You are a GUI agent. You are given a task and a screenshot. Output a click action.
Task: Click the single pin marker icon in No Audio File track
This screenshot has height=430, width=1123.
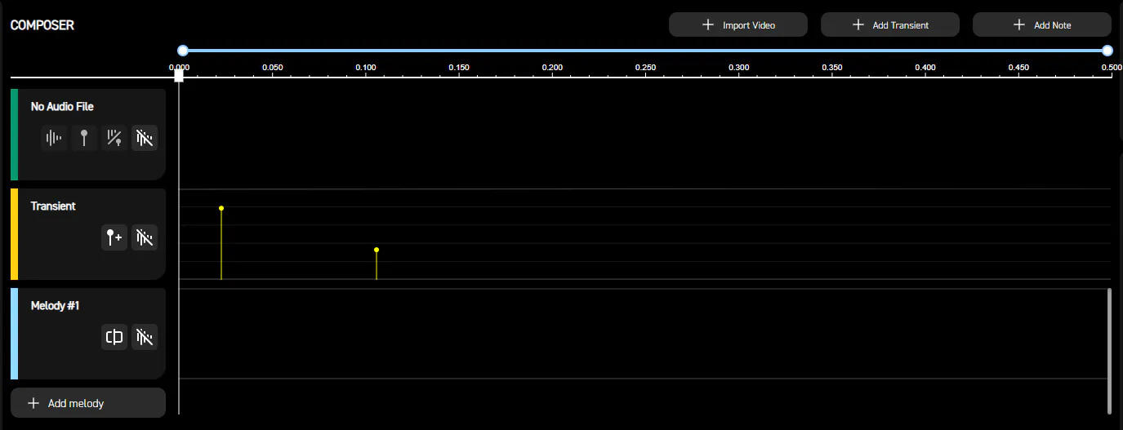click(x=84, y=138)
